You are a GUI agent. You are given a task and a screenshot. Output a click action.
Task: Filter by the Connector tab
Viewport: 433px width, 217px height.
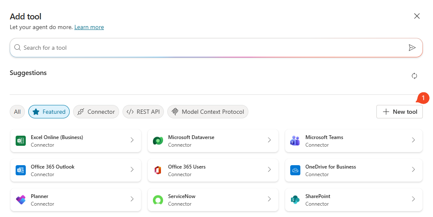pos(96,112)
